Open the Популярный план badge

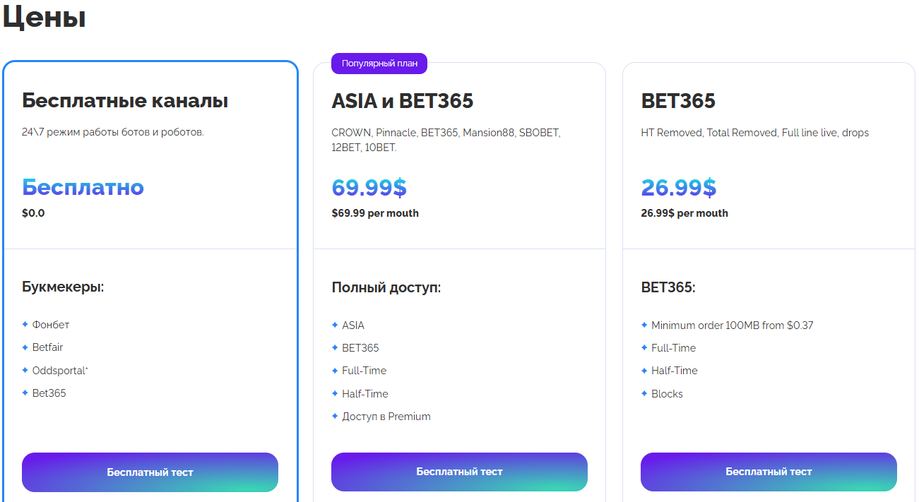point(379,63)
